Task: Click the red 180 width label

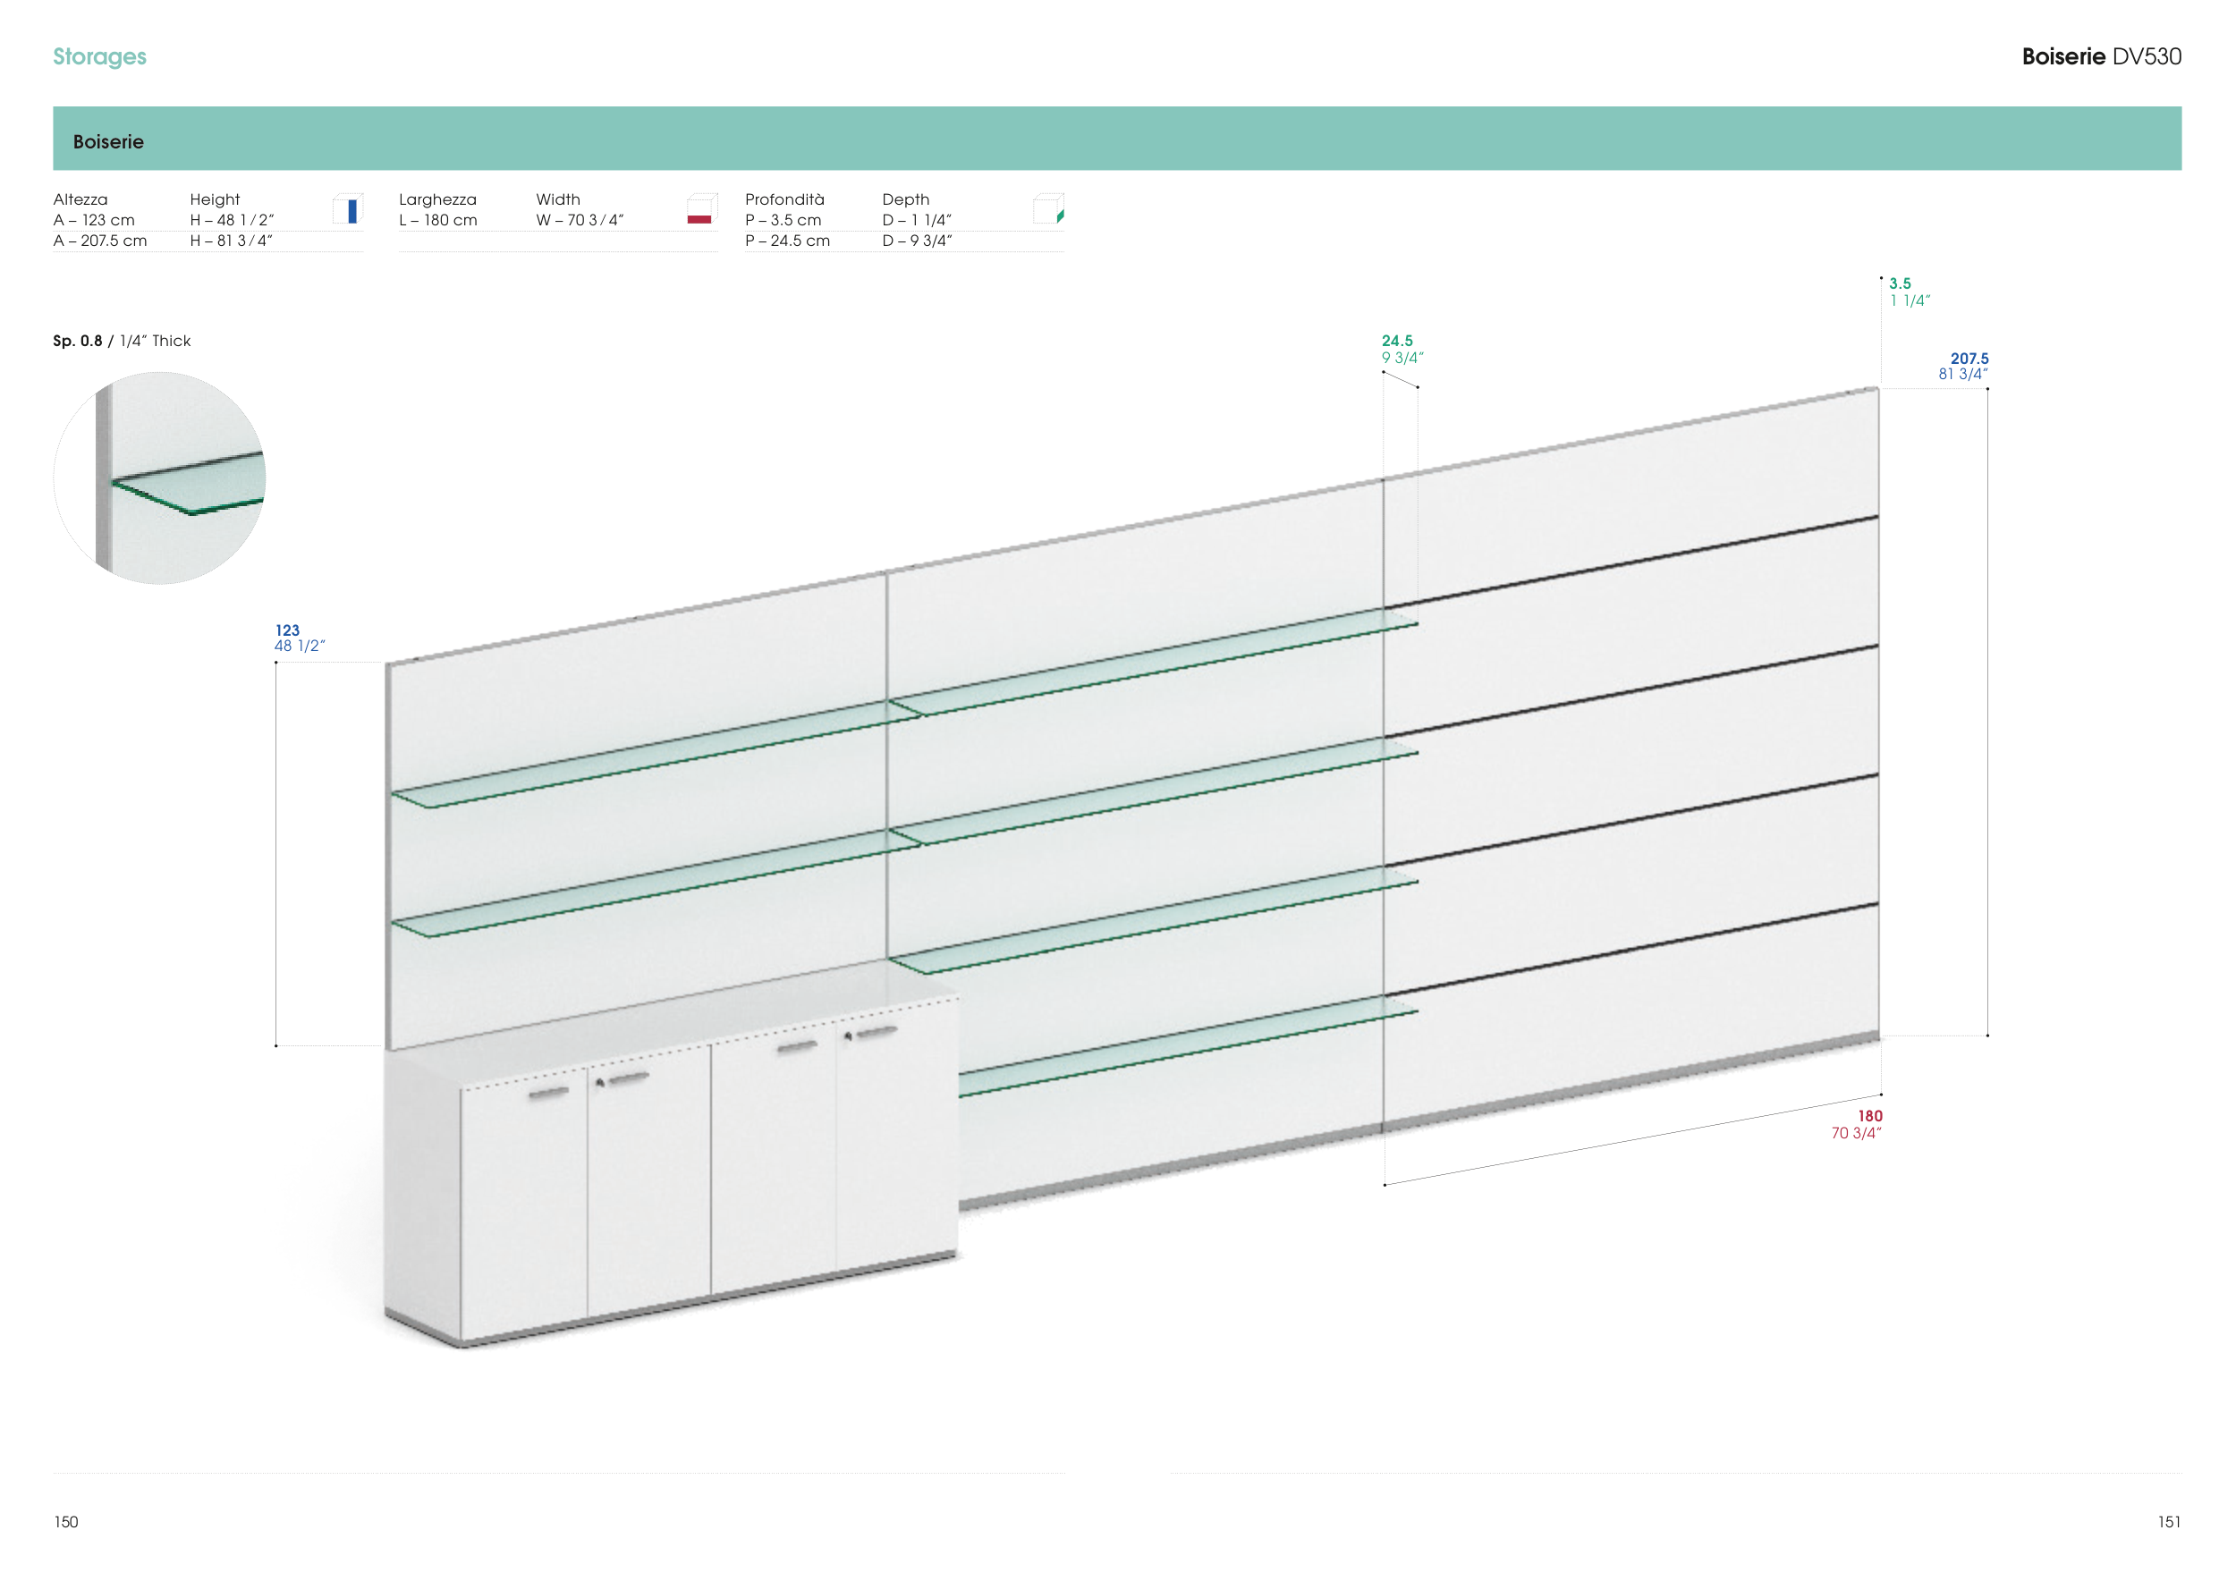Action: 1869,1117
